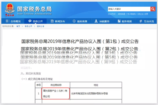
Task: Click the person icon beside 纳税服务
Action: [96, 21]
